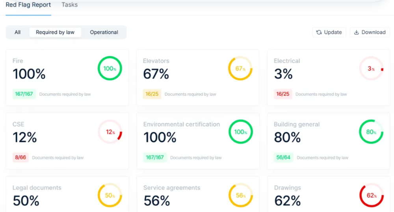
Task: Select the Required by law filter
Action: pyautogui.click(x=55, y=32)
